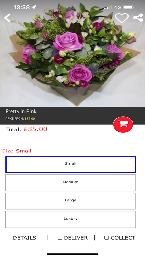
Task: Tap the red shopping cart button
Action: (123, 124)
